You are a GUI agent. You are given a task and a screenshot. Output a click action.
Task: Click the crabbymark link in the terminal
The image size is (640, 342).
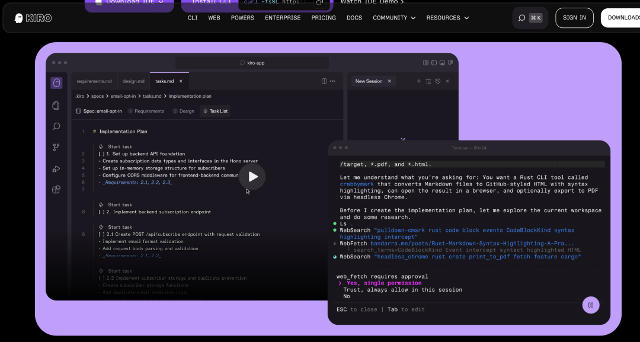pos(357,184)
